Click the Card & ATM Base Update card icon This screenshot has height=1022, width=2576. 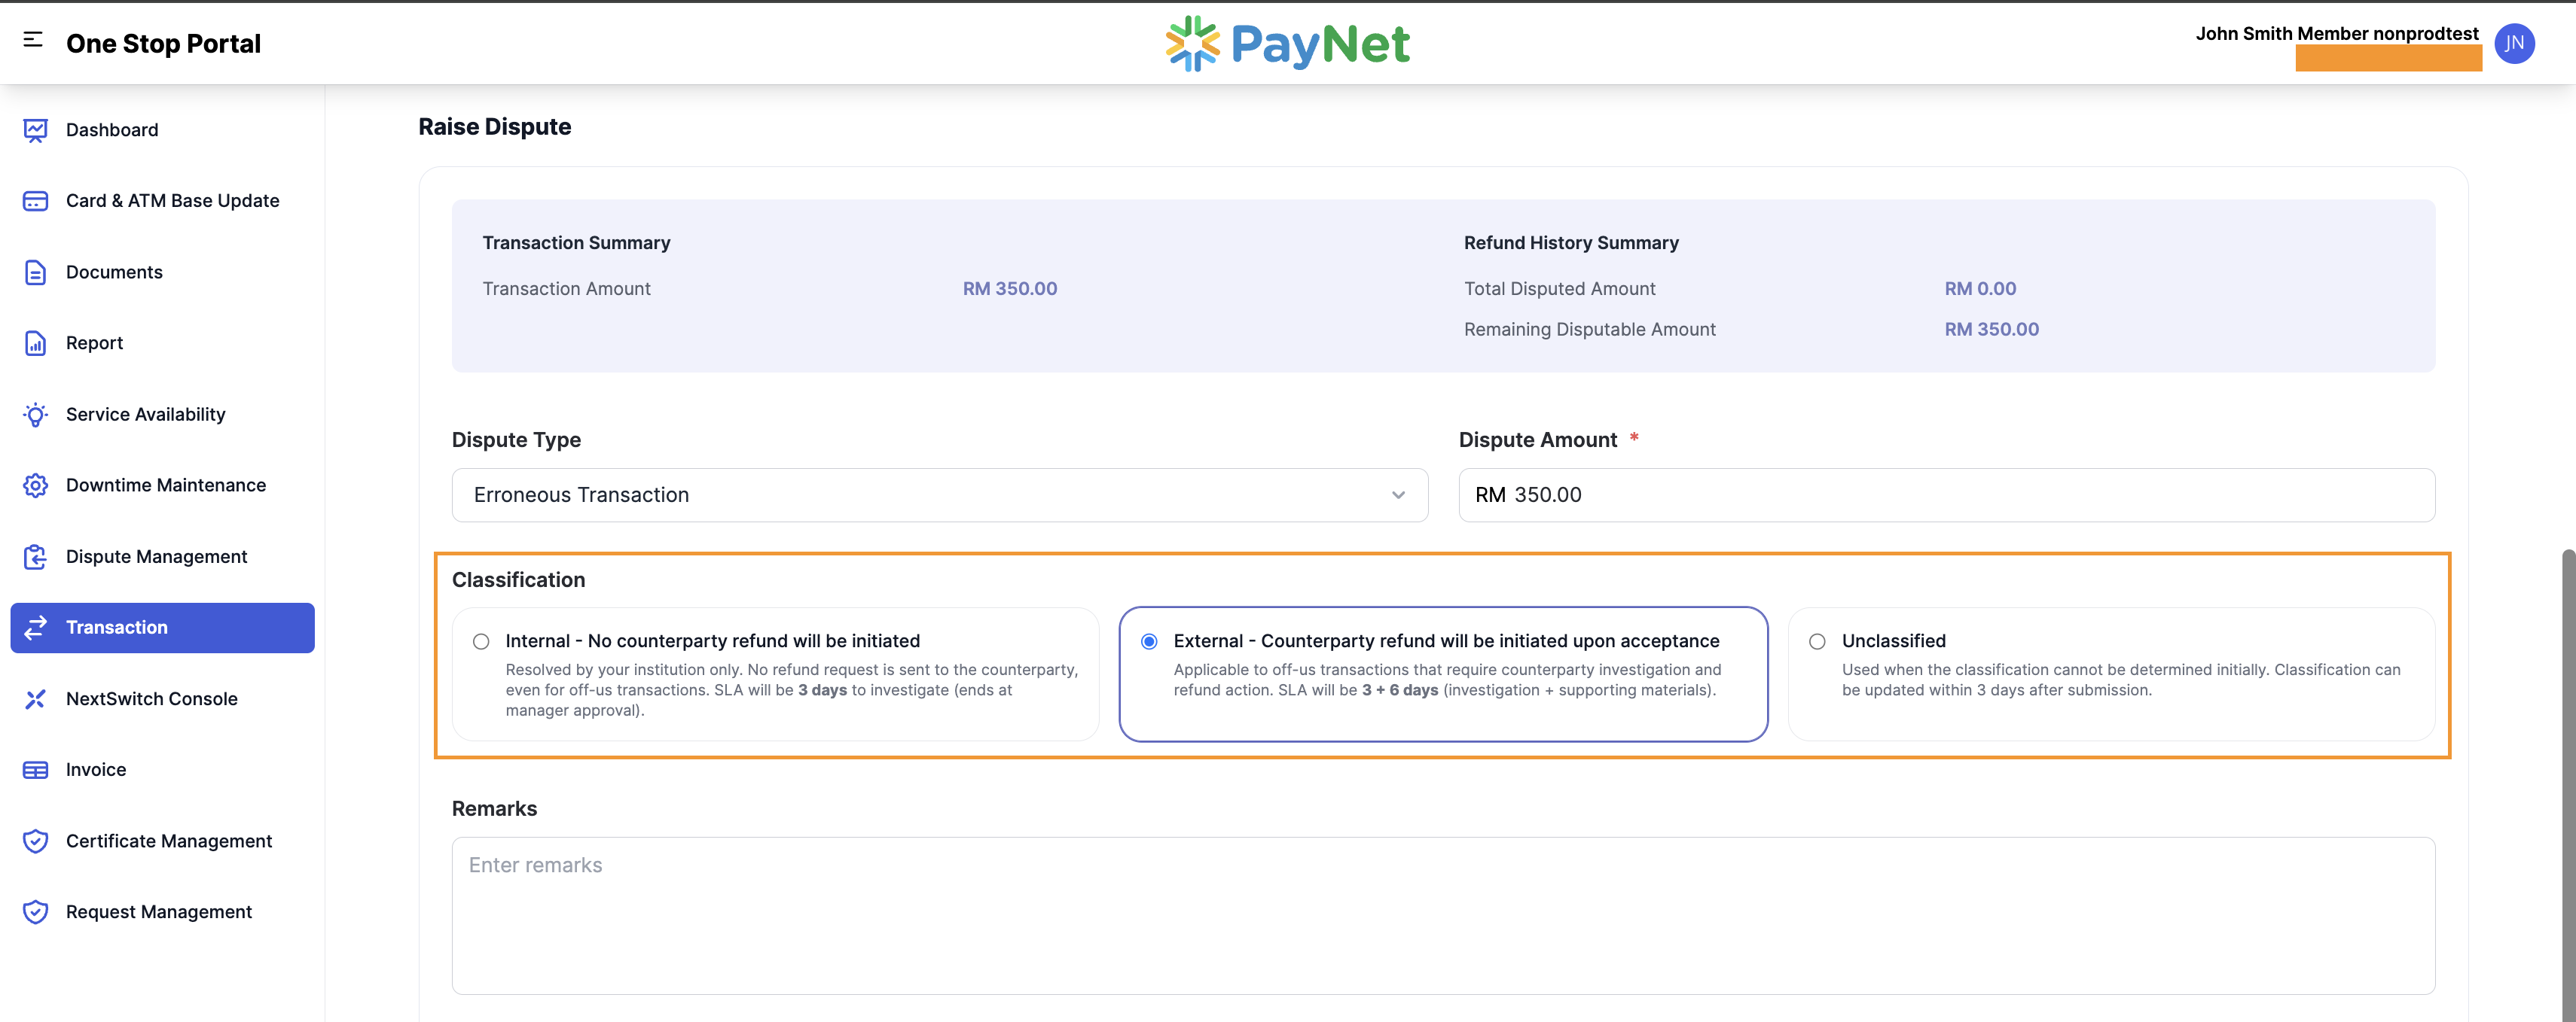(x=35, y=201)
